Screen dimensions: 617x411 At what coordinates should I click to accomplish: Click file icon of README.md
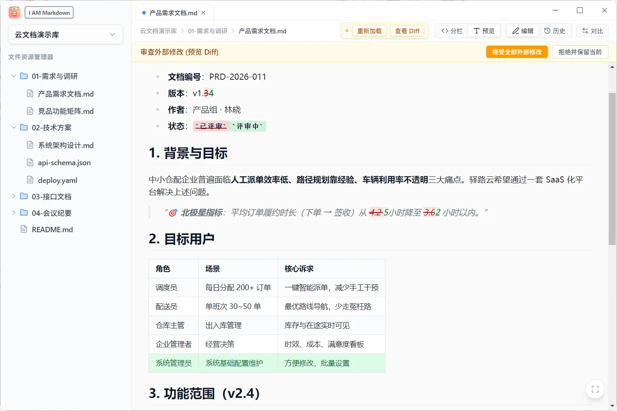tap(24, 229)
